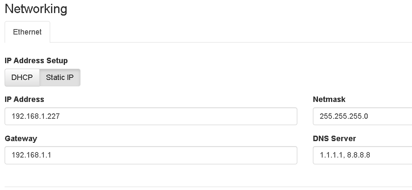The height and width of the screenshot is (190, 412).
Task: Click into the DNS Server field
Action: point(363,155)
